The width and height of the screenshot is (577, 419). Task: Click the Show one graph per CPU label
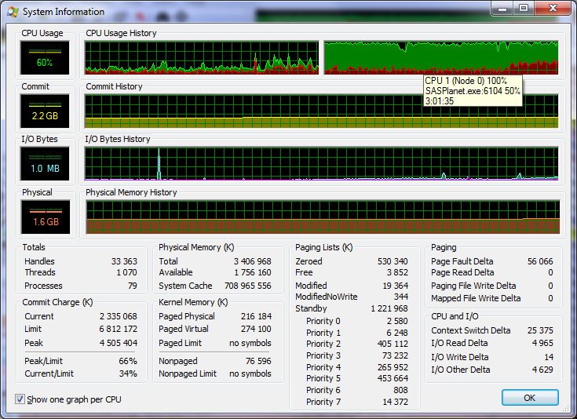click(x=74, y=399)
